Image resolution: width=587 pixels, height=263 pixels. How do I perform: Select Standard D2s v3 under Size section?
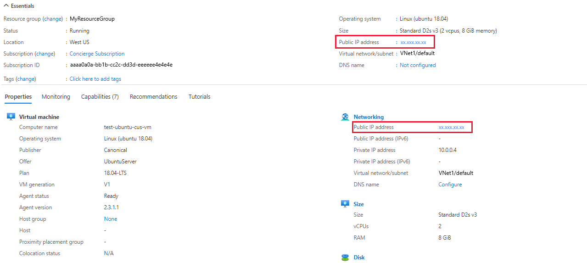[x=458, y=215]
